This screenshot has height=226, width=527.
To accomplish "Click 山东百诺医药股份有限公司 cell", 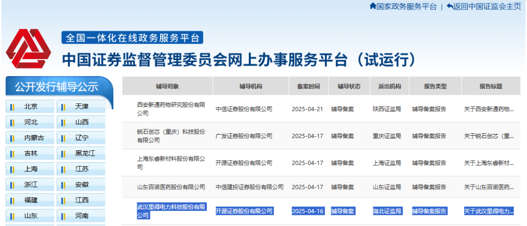I will pos(171,187).
